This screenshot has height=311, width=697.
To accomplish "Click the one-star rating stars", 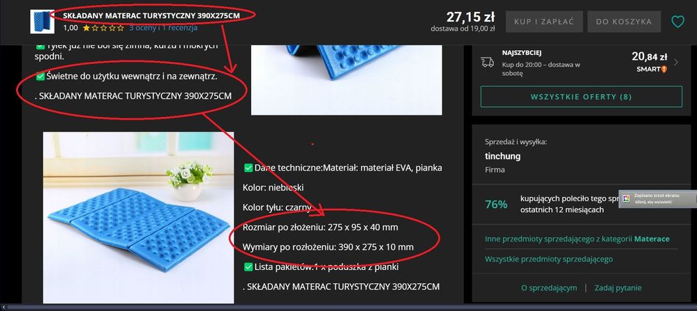I will (103, 28).
